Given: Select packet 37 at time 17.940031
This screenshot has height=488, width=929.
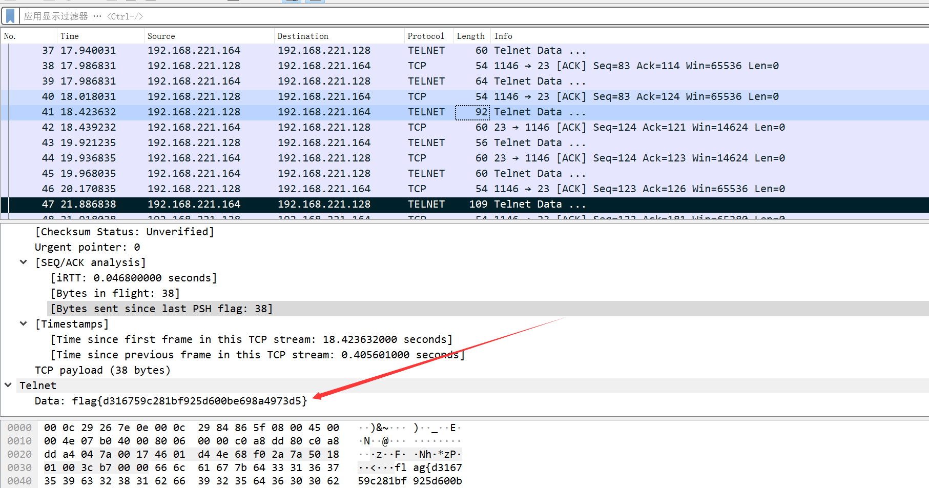Looking at the screenshot, I should (x=465, y=50).
